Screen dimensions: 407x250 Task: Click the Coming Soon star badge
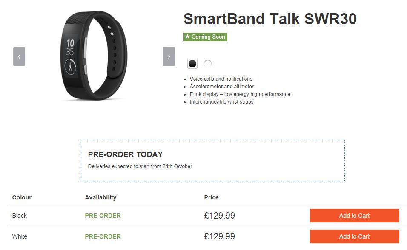(205, 37)
